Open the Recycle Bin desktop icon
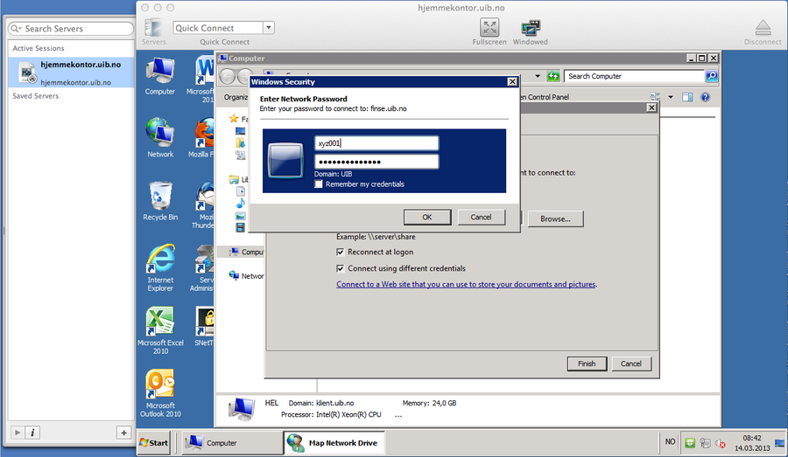 coord(160,196)
